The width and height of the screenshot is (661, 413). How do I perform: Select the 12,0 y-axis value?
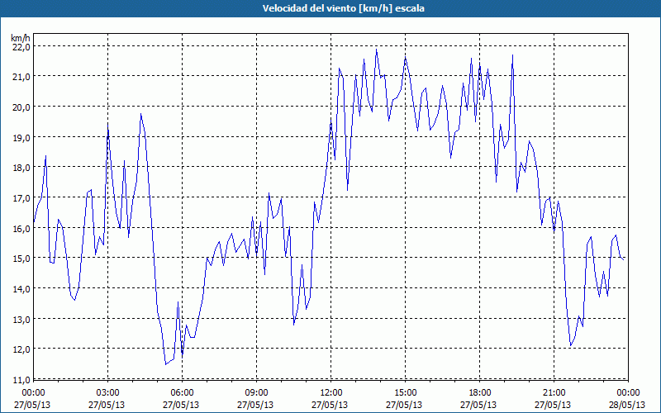(x=21, y=349)
